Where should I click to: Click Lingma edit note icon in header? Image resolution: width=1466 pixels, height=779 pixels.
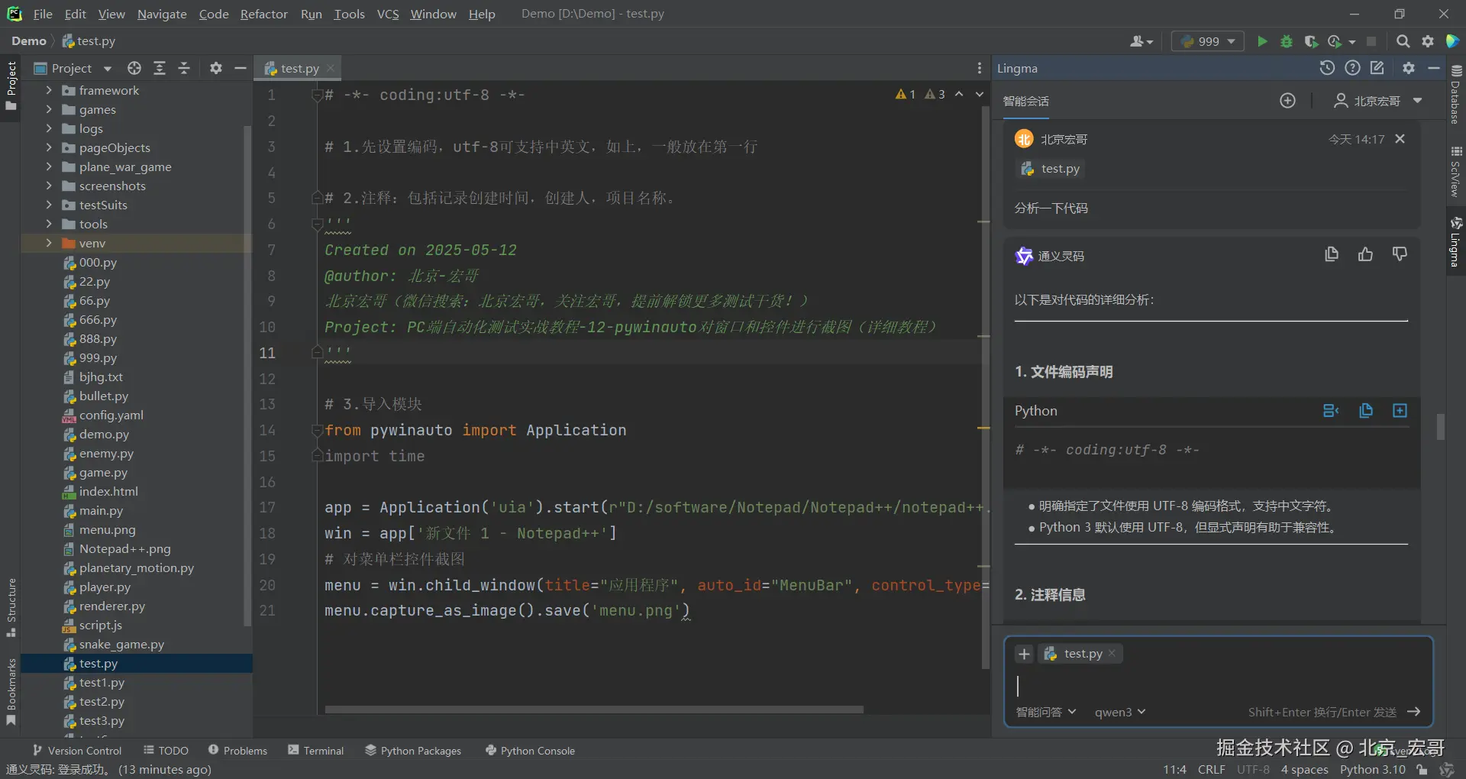1377,68
